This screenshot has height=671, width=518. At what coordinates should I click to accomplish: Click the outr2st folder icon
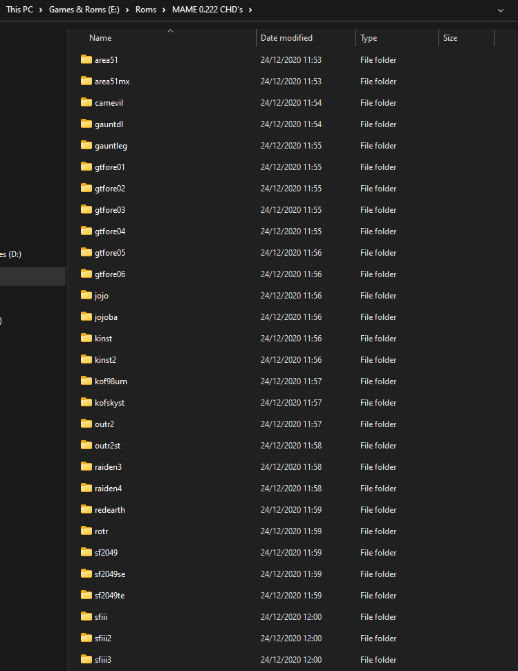click(x=86, y=444)
